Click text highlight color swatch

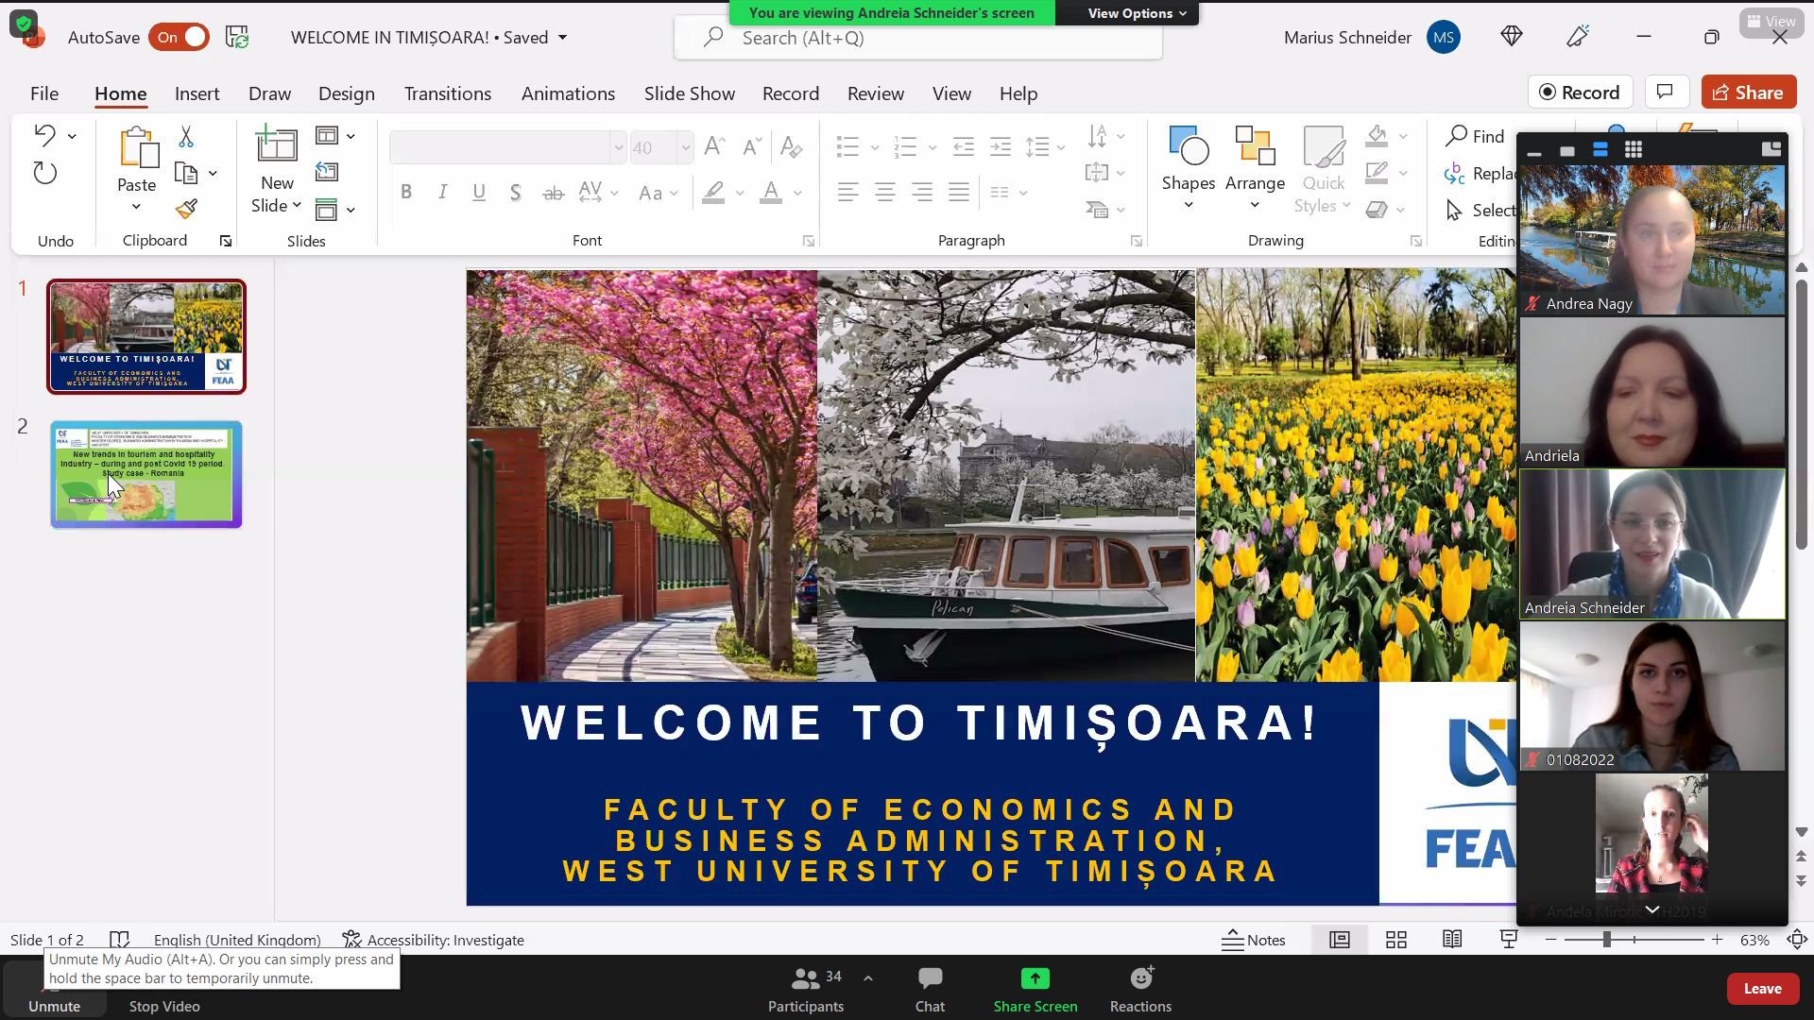click(713, 193)
